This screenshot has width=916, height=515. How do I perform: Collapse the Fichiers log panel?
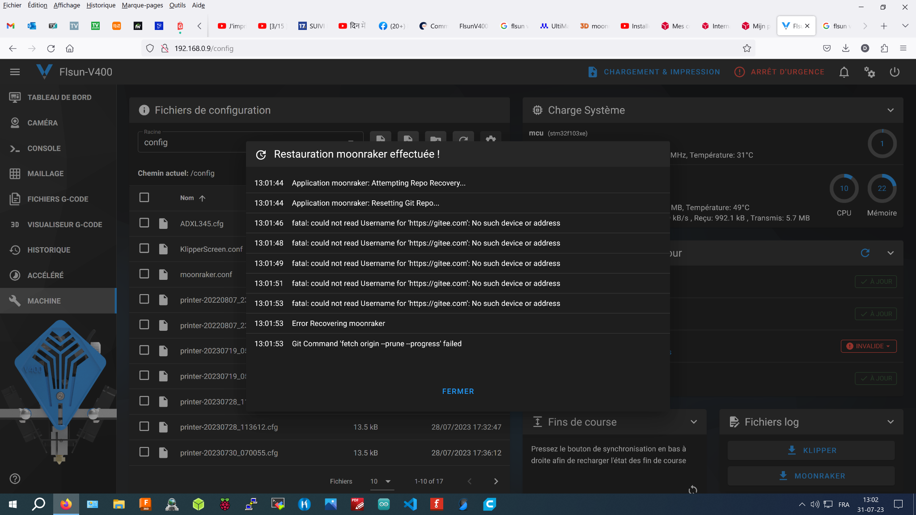[891, 422]
